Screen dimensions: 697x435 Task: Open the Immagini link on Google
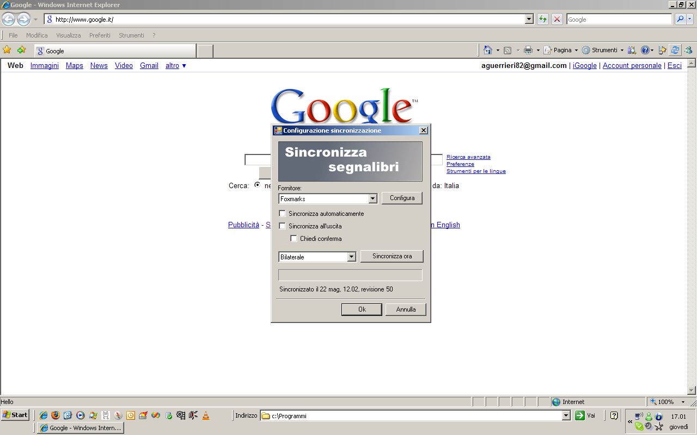(x=45, y=65)
